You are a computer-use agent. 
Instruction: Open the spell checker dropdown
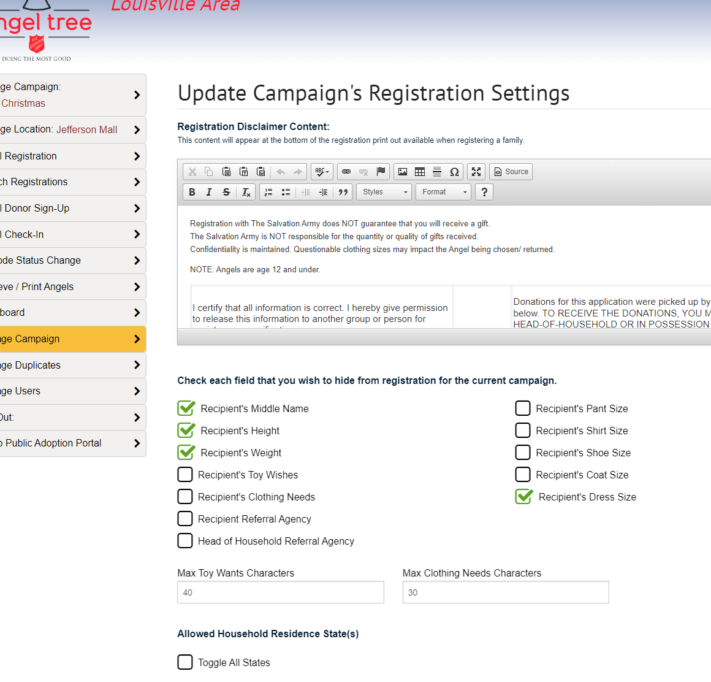pos(321,172)
